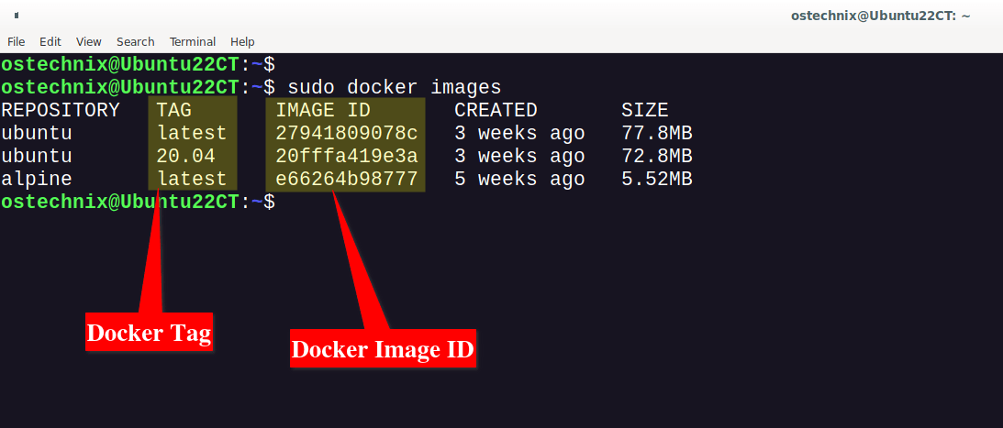This screenshot has height=428, width=1003.
Task: Open the Search menu
Action: click(x=136, y=41)
